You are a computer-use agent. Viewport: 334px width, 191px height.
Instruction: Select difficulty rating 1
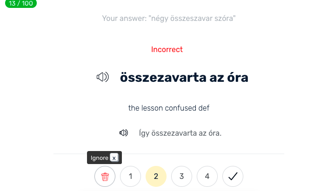[x=130, y=176]
